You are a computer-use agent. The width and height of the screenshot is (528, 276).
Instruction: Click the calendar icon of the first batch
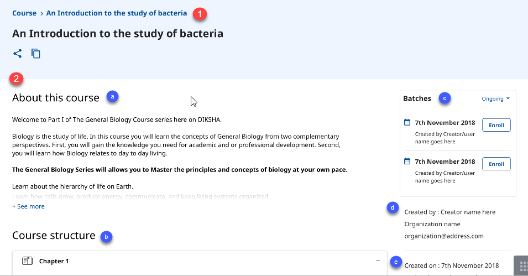[x=407, y=122]
